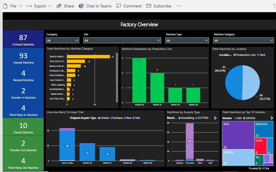Add a comment using the Comment button
This screenshot has width=276, height=172.
pos(129,6)
